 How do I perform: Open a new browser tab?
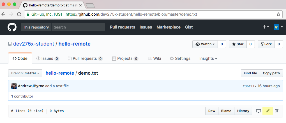point(90,6)
